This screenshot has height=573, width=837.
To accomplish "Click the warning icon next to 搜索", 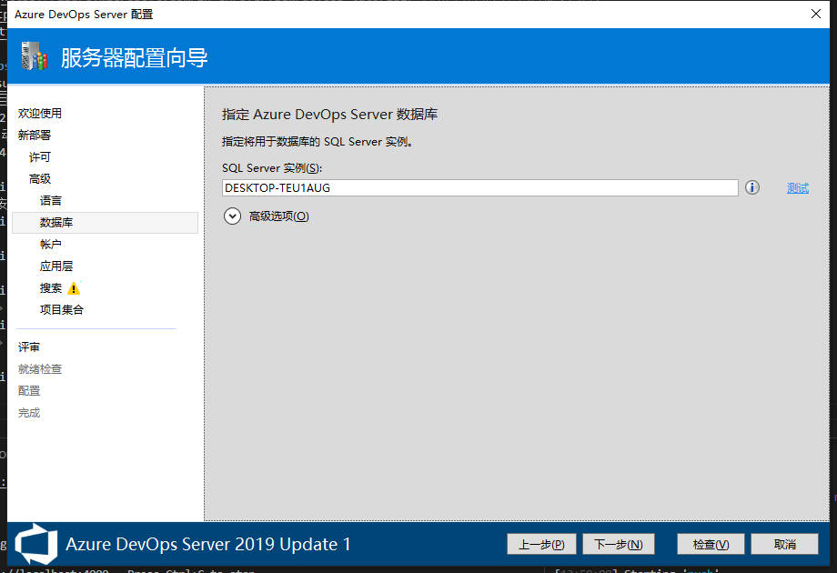I will (x=74, y=288).
